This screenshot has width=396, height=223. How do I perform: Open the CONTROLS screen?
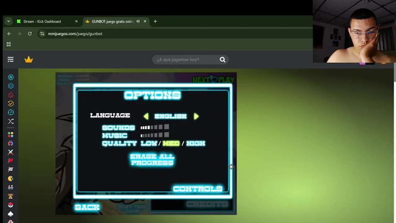click(x=198, y=189)
